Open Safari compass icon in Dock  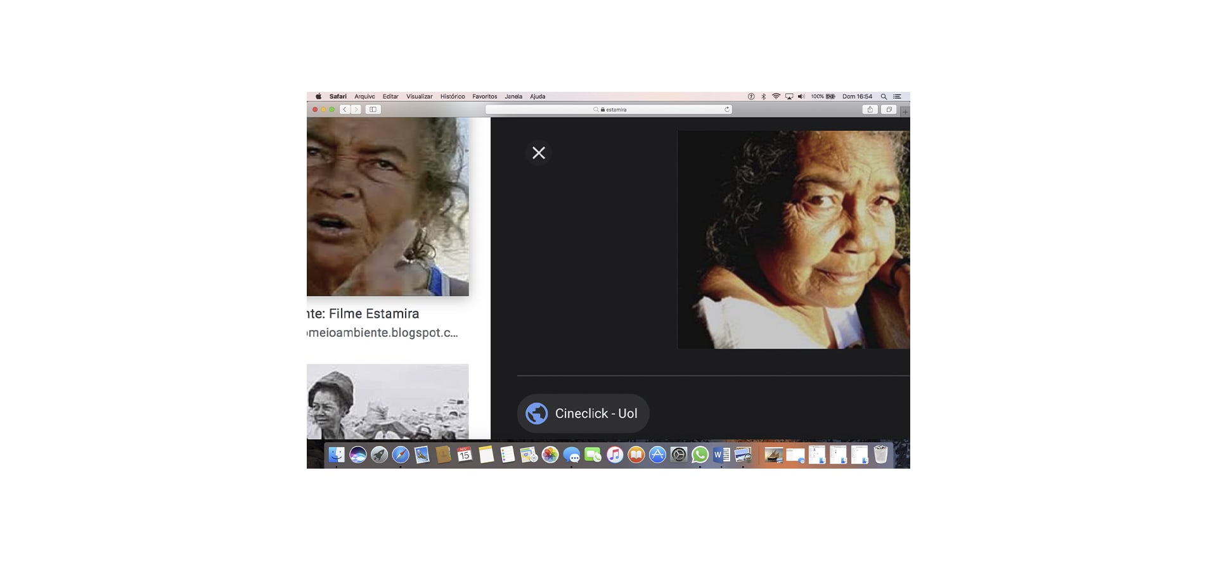pyautogui.click(x=401, y=455)
